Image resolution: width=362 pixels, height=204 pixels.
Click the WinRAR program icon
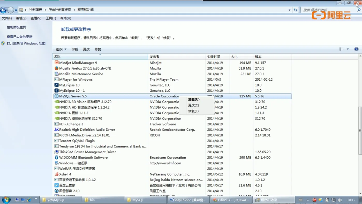(56, 169)
